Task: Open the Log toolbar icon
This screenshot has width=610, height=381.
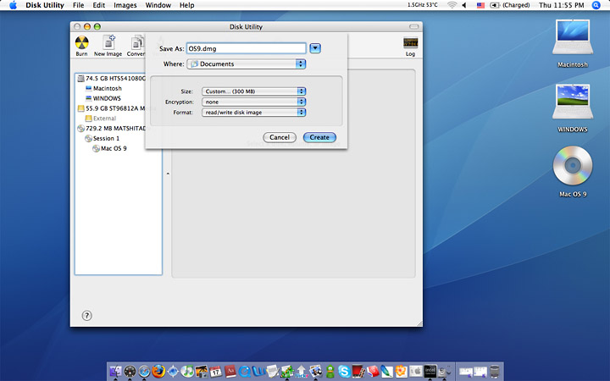Action: coord(410,44)
